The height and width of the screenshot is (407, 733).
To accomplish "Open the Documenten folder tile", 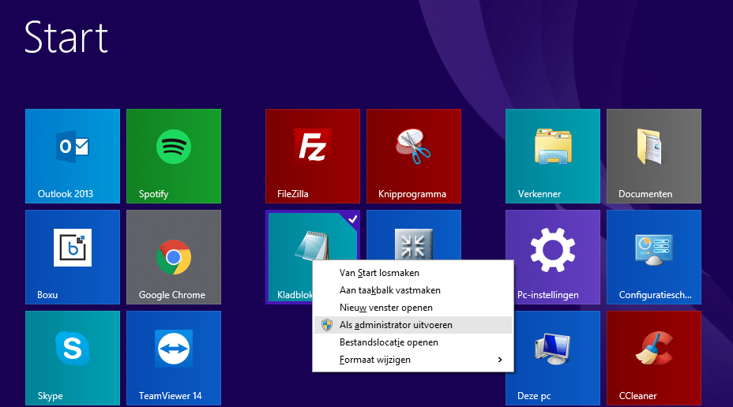I will point(654,156).
